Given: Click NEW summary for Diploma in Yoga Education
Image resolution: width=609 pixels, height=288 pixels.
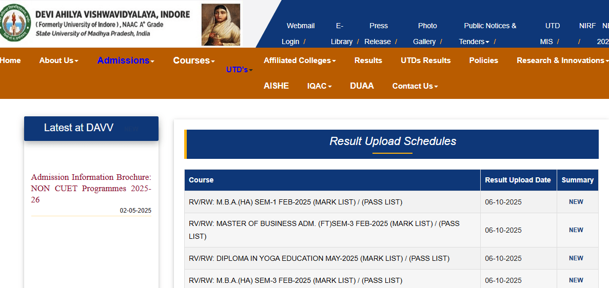Looking at the screenshot, I should pyautogui.click(x=576, y=258).
